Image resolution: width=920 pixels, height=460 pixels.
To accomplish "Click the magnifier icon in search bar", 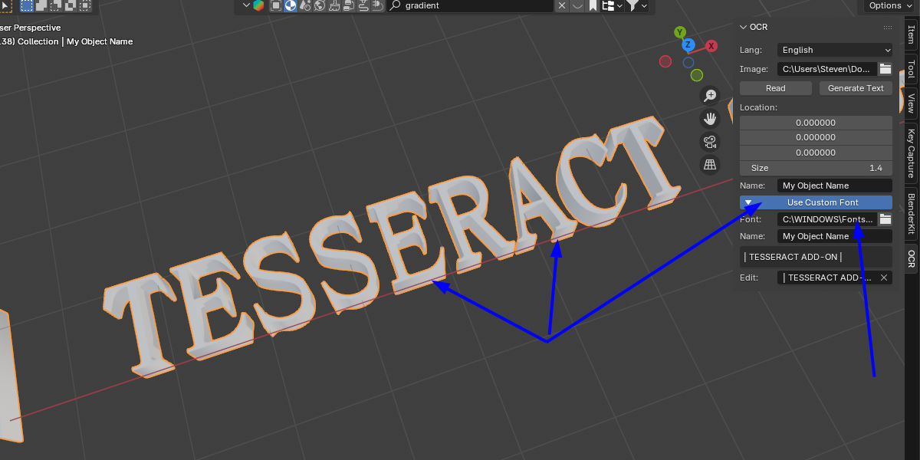I will 395,5.
